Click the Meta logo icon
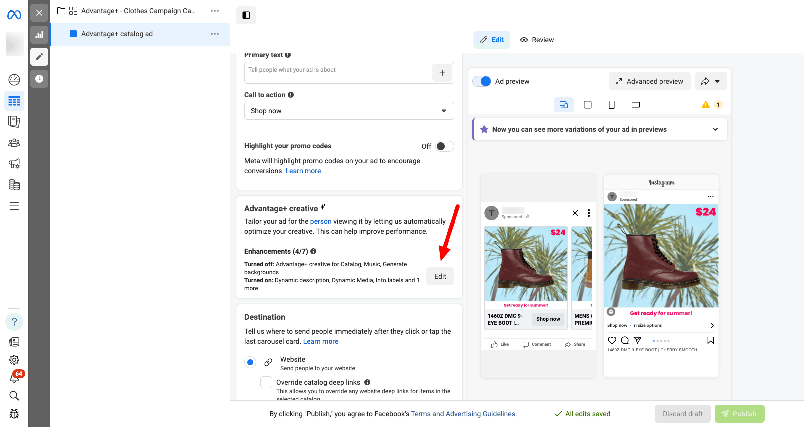The width and height of the screenshot is (804, 427). (14, 15)
